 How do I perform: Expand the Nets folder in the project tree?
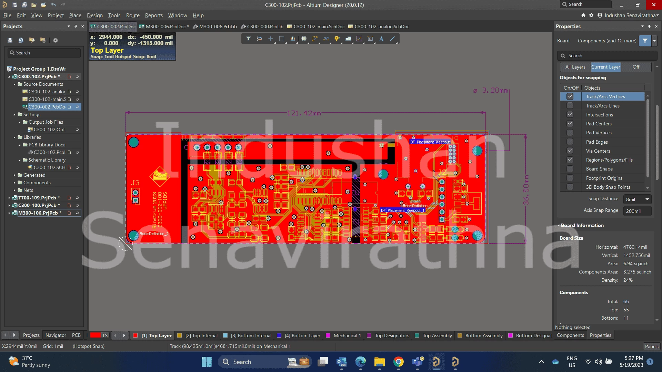tap(14, 190)
